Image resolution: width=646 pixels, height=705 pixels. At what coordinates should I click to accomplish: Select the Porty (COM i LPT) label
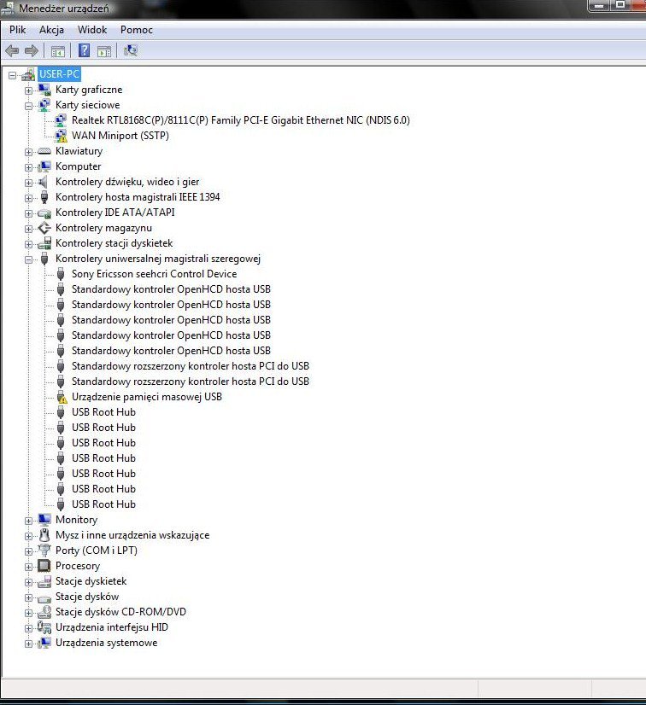(x=97, y=551)
